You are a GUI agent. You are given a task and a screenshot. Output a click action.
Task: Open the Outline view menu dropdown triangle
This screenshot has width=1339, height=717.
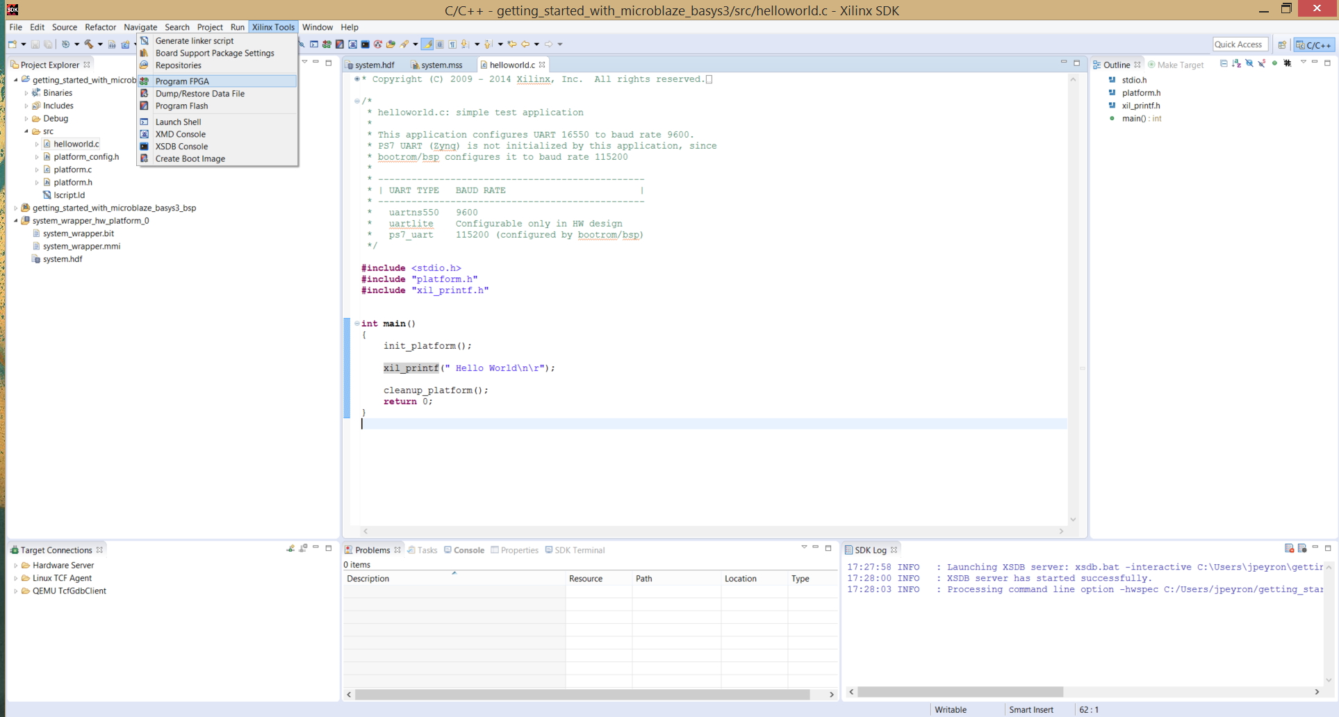tap(1303, 63)
